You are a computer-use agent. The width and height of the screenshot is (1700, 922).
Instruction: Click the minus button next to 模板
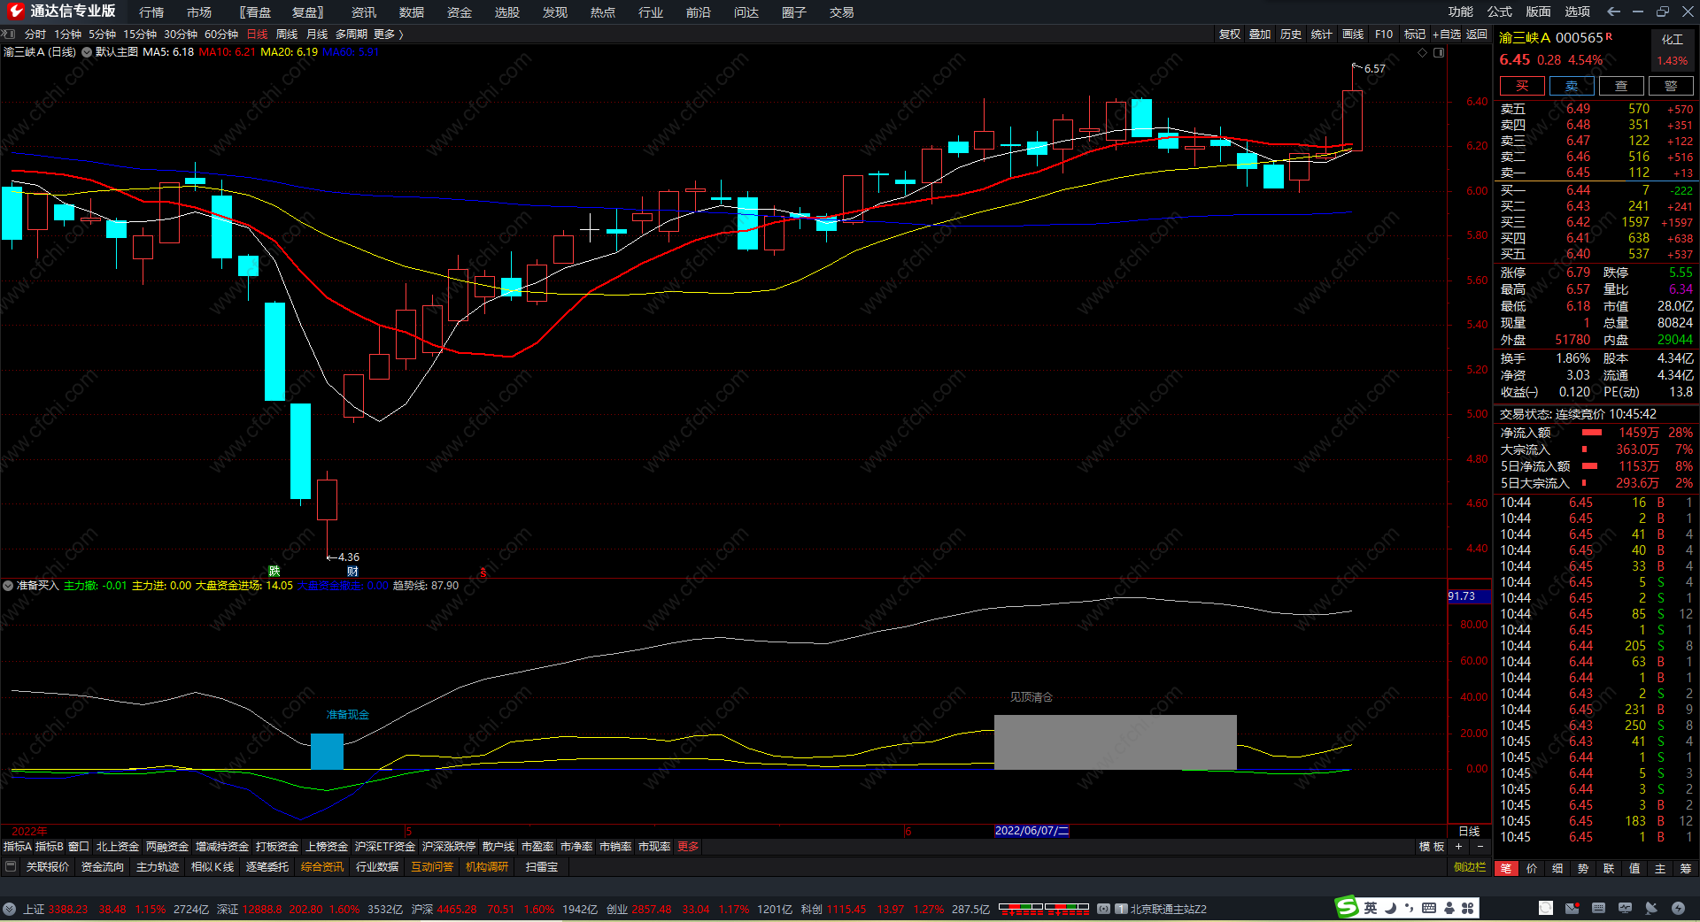point(1480,847)
